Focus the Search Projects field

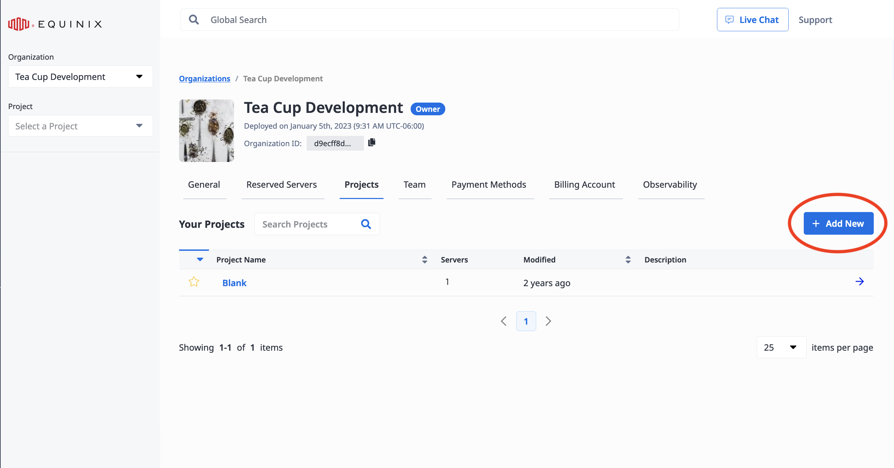click(317, 224)
